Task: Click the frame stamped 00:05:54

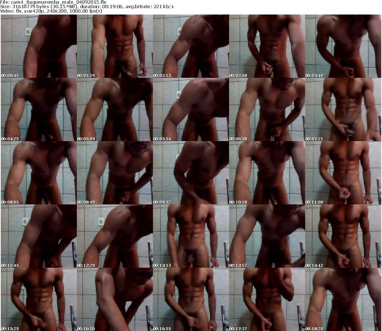Action: click(191, 109)
